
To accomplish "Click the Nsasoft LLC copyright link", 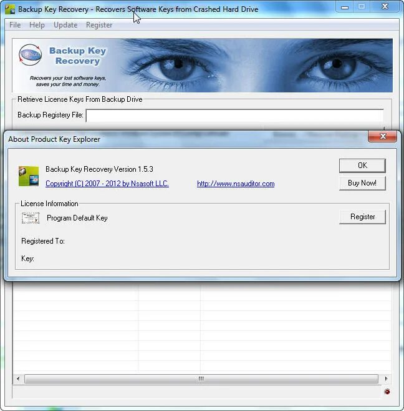I will click(107, 184).
